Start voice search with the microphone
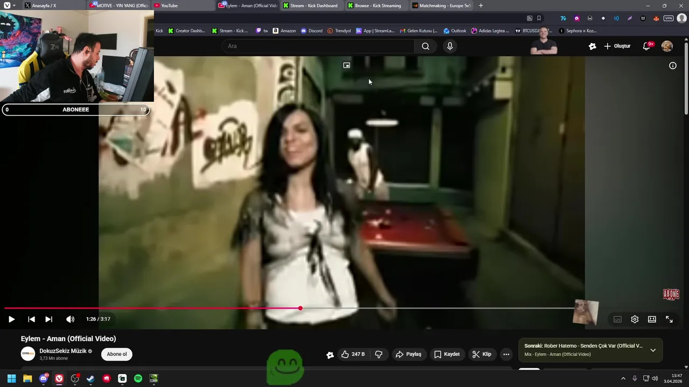The width and height of the screenshot is (689, 387). click(450, 46)
